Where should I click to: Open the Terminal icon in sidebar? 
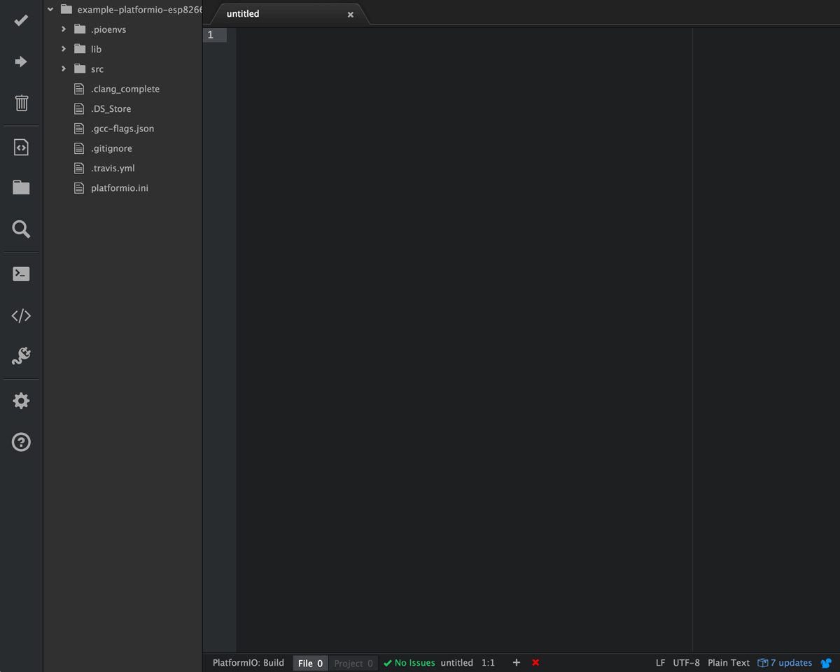[x=21, y=274]
